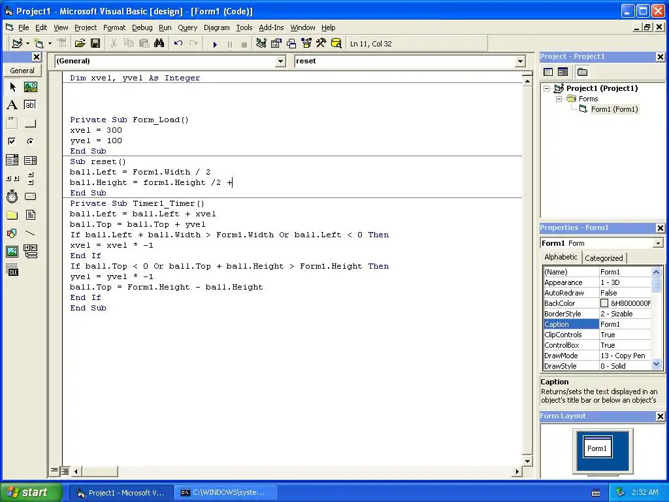This screenshot has height=502, width=669.
Task: Switch to Categorized properties tab
Action: pos(604,258)
